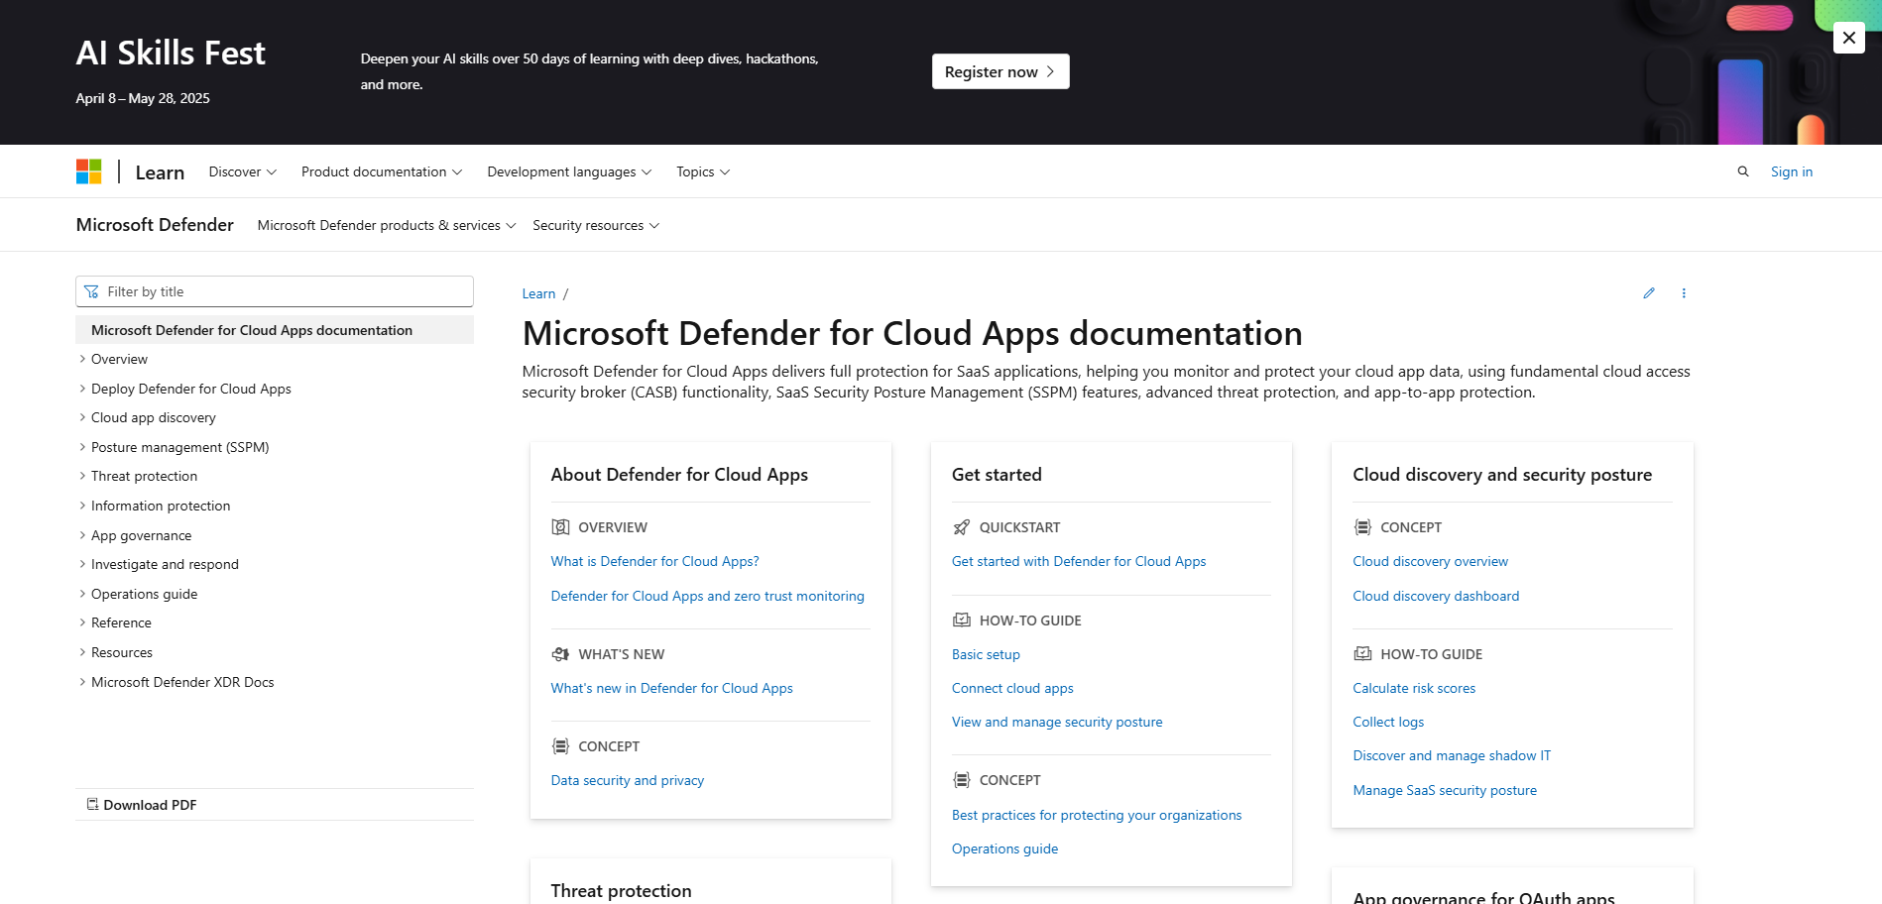Click the Quickstart rocket icon
The width and height of the screenshot is (1882, 904).
tap(961, 527)
